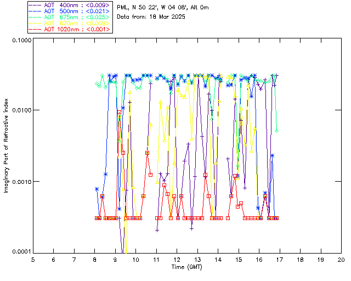Click the 'Data from: 18 Mar 2025' line
The image size is (351, 281).
pos(151,17)
